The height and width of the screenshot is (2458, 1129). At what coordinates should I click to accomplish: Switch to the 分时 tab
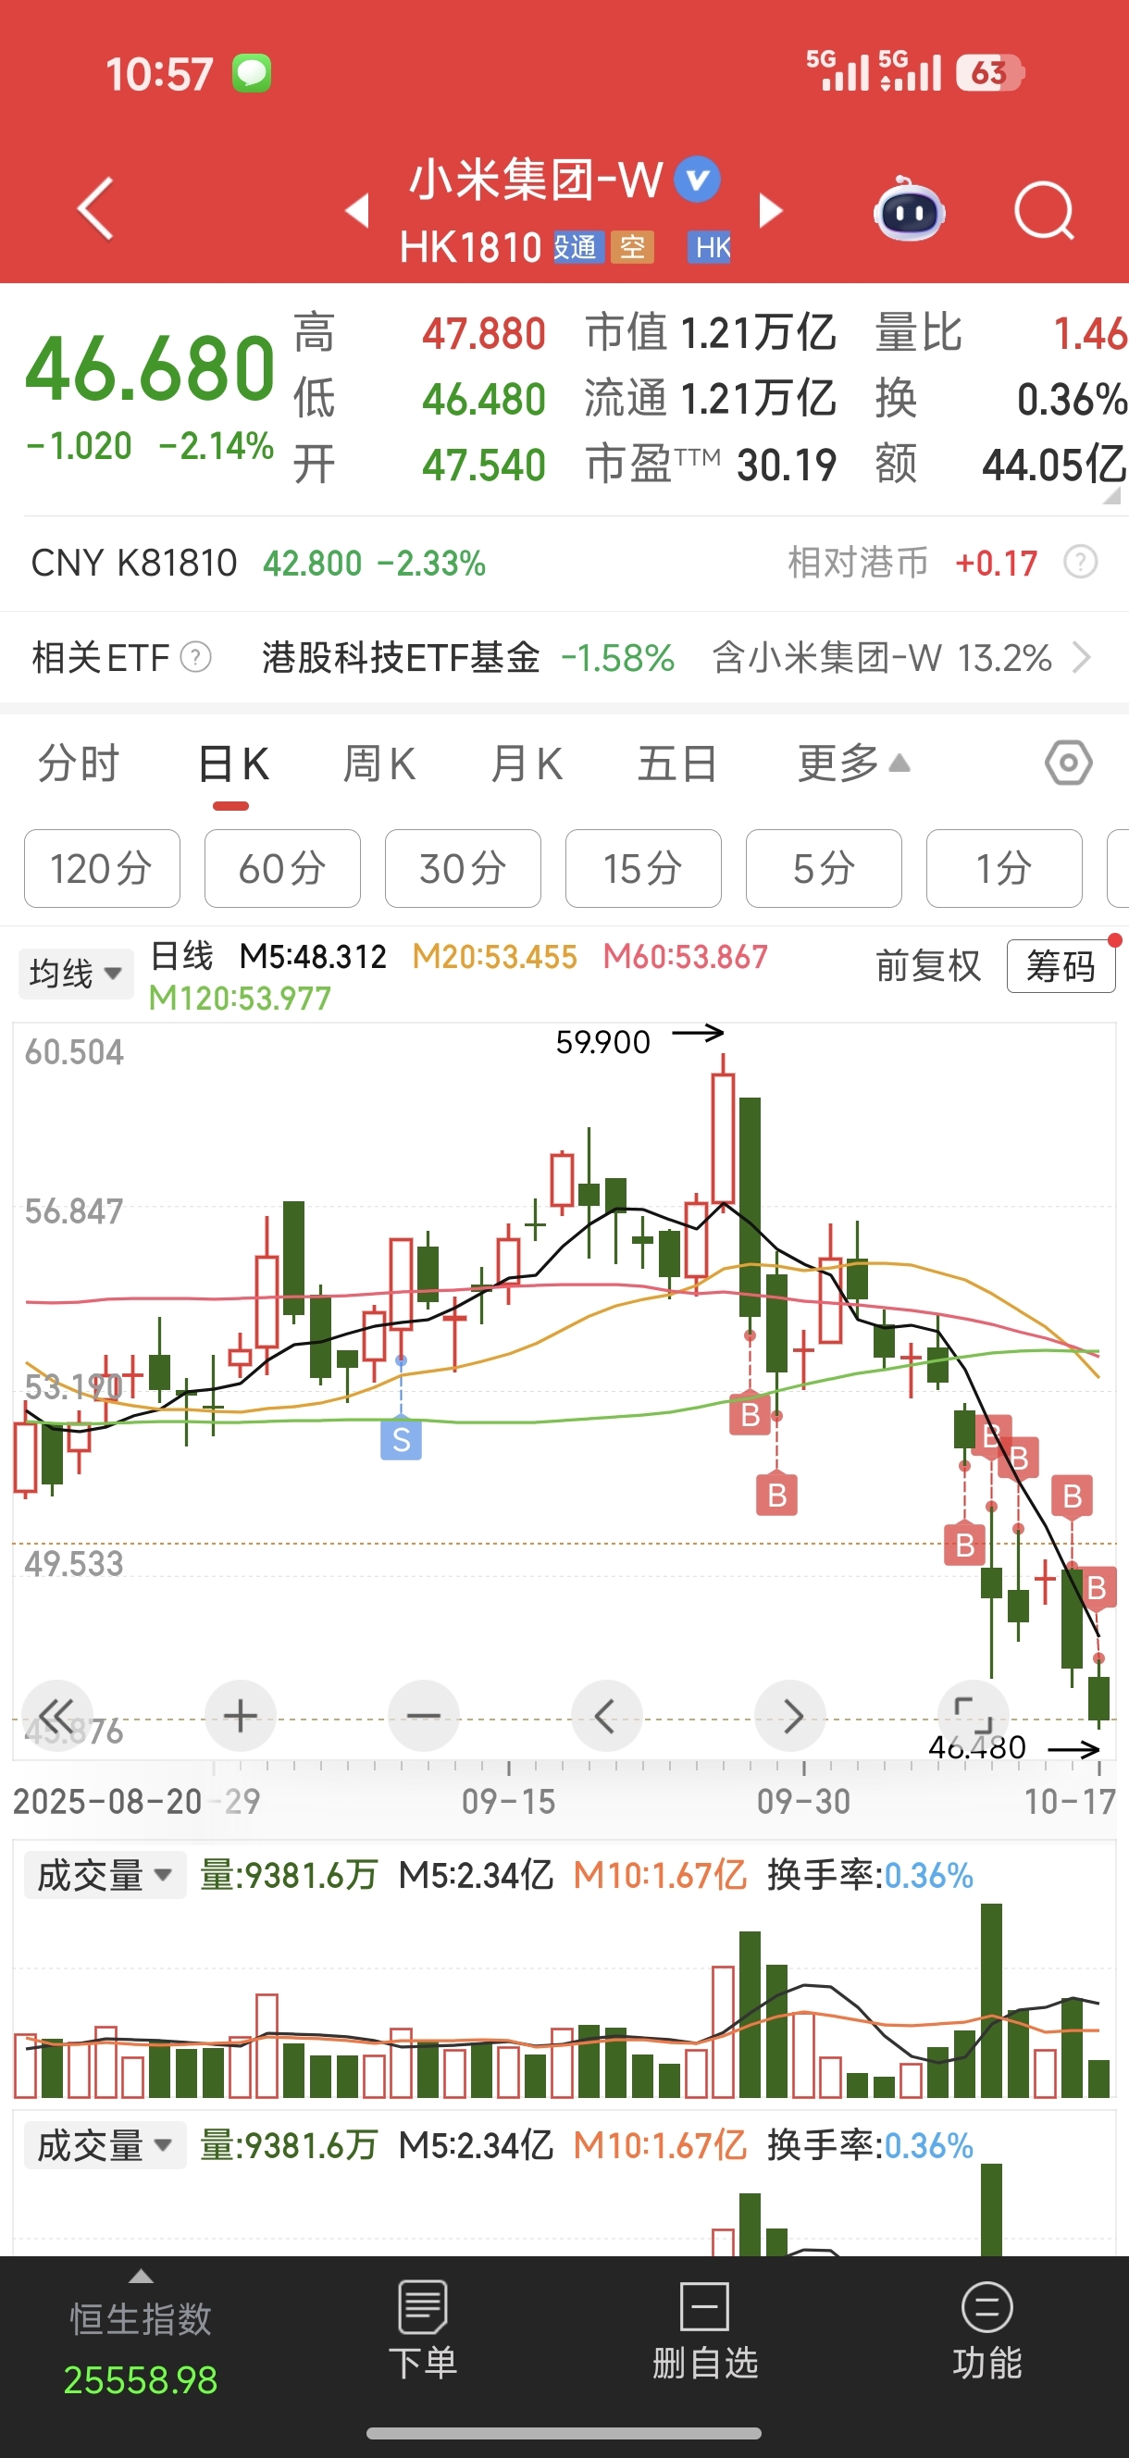[79, 763]
